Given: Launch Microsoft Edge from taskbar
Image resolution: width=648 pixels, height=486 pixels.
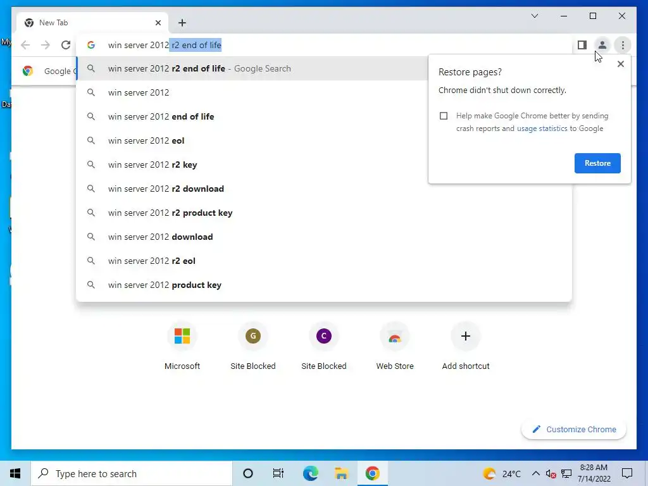Looking at the screenshot, I should (x=310, y=473).
